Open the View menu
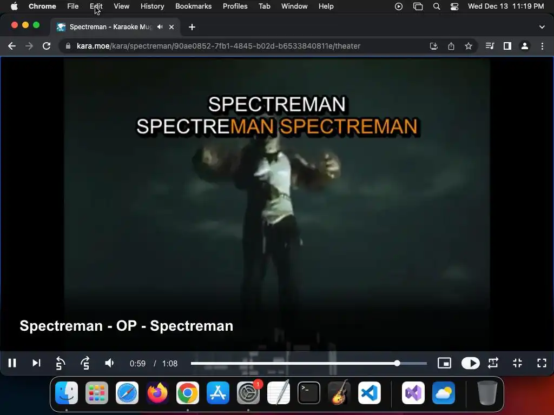Image resolution: width=554 pixels, height=415 pixels. click(x=122, y=6)
